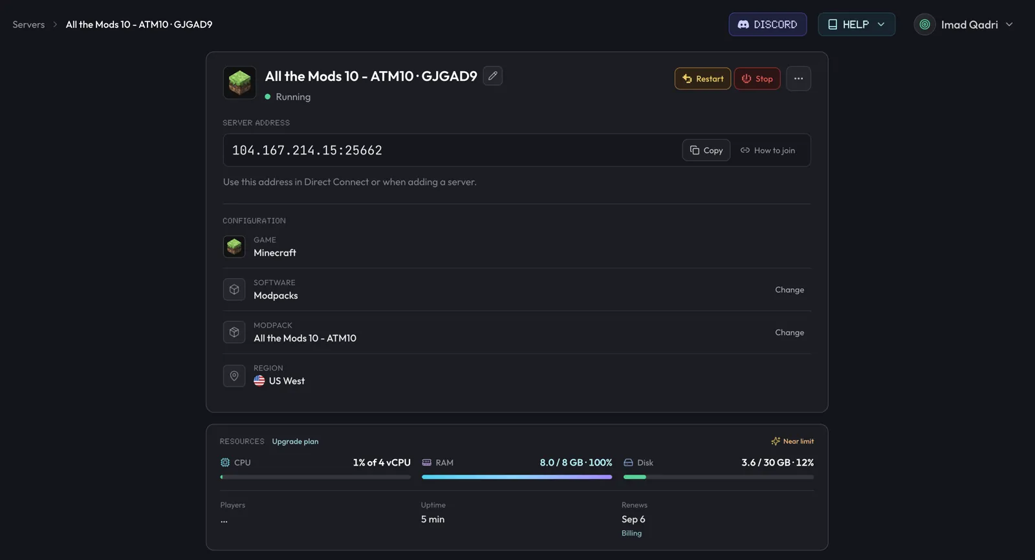
Task: Click the pencil edit icon beside server name
Action: coord(492,76)
